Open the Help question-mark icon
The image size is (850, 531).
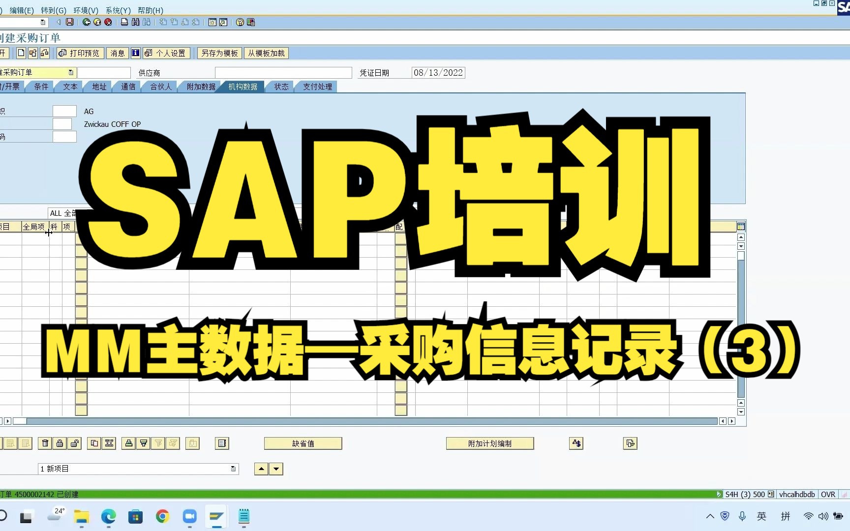pos(240,22)
